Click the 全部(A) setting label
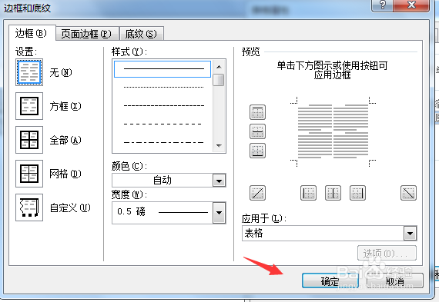 tap(65, 140)
